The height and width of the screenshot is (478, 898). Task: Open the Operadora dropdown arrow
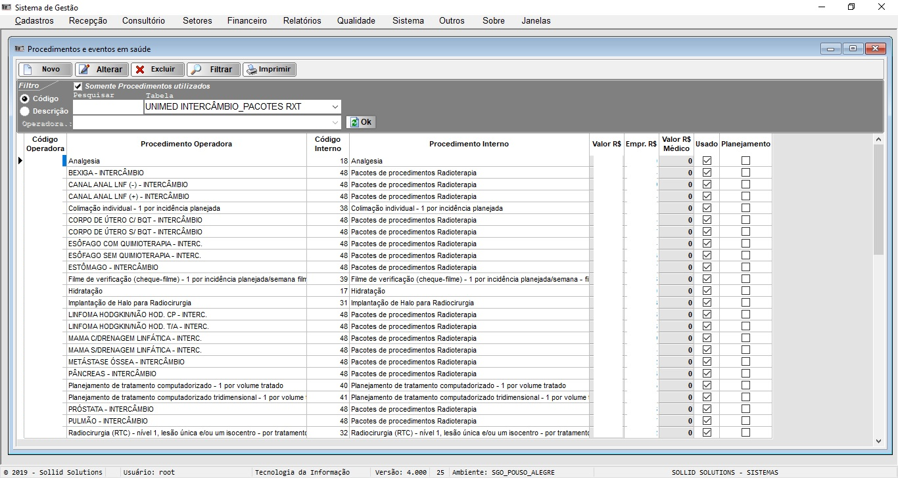[335, 123]
